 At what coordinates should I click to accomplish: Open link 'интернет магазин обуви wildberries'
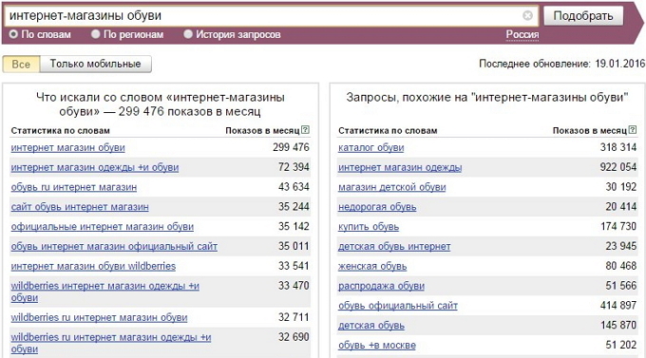tap(93, 266)
